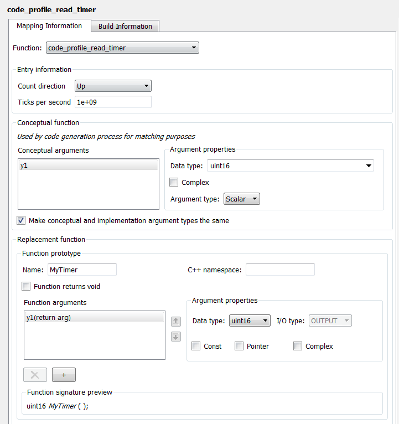Click the move argument up arrow
399x424 pixels.
pos(176,321)
